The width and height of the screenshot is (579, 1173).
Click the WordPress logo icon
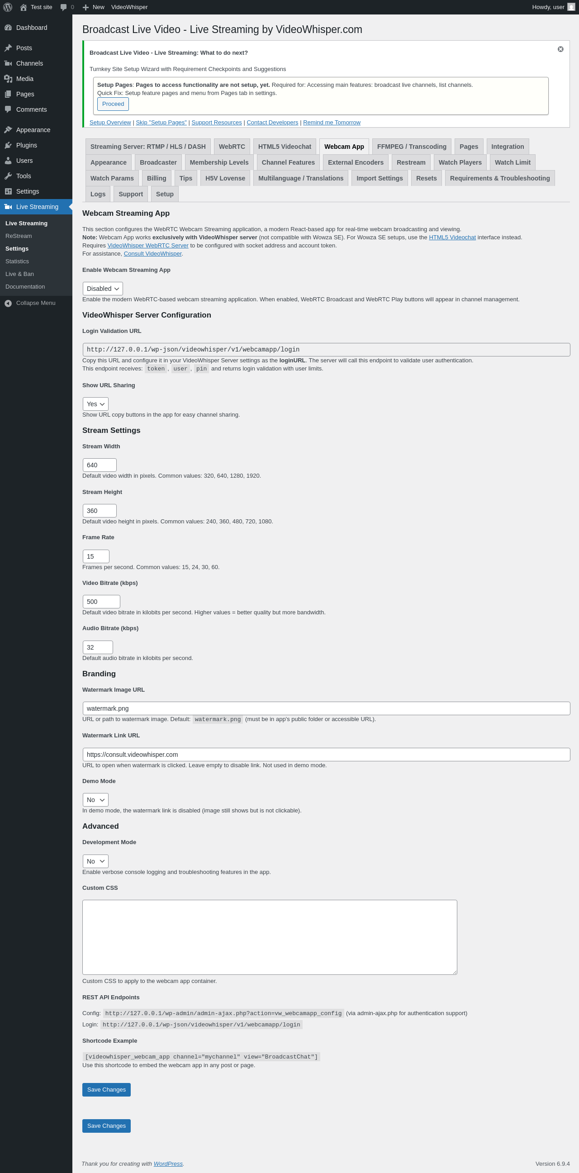(8, 7)
